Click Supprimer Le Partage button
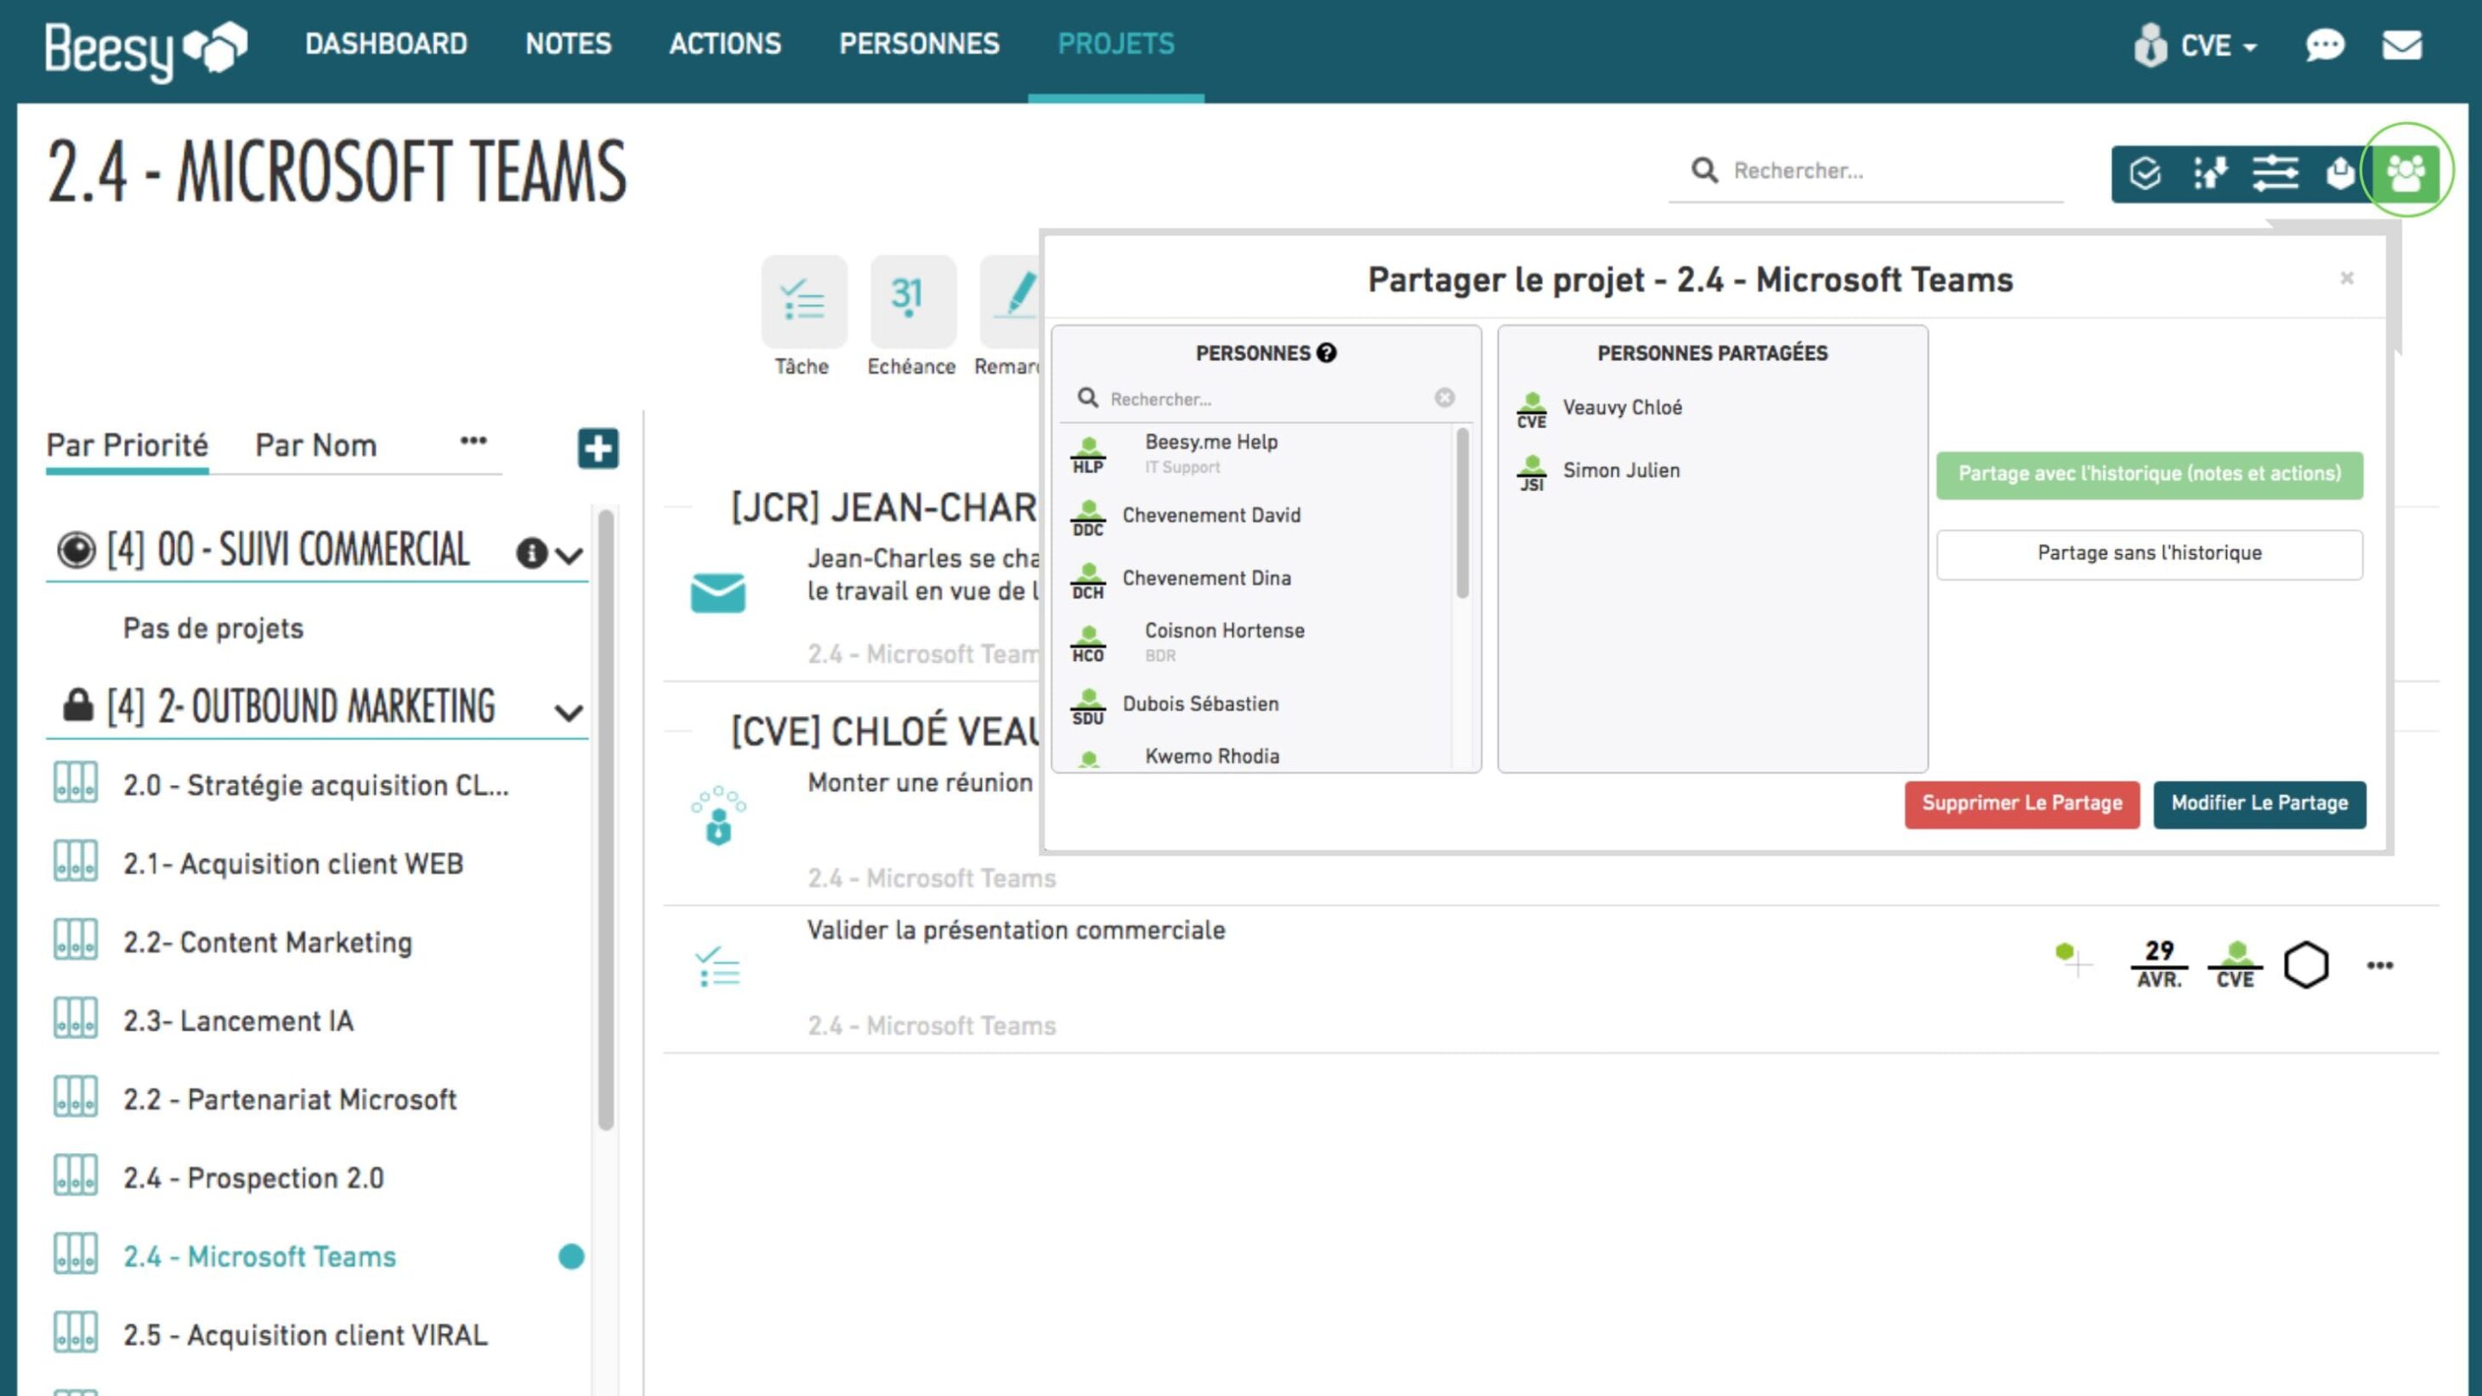 click(2022, 803)
